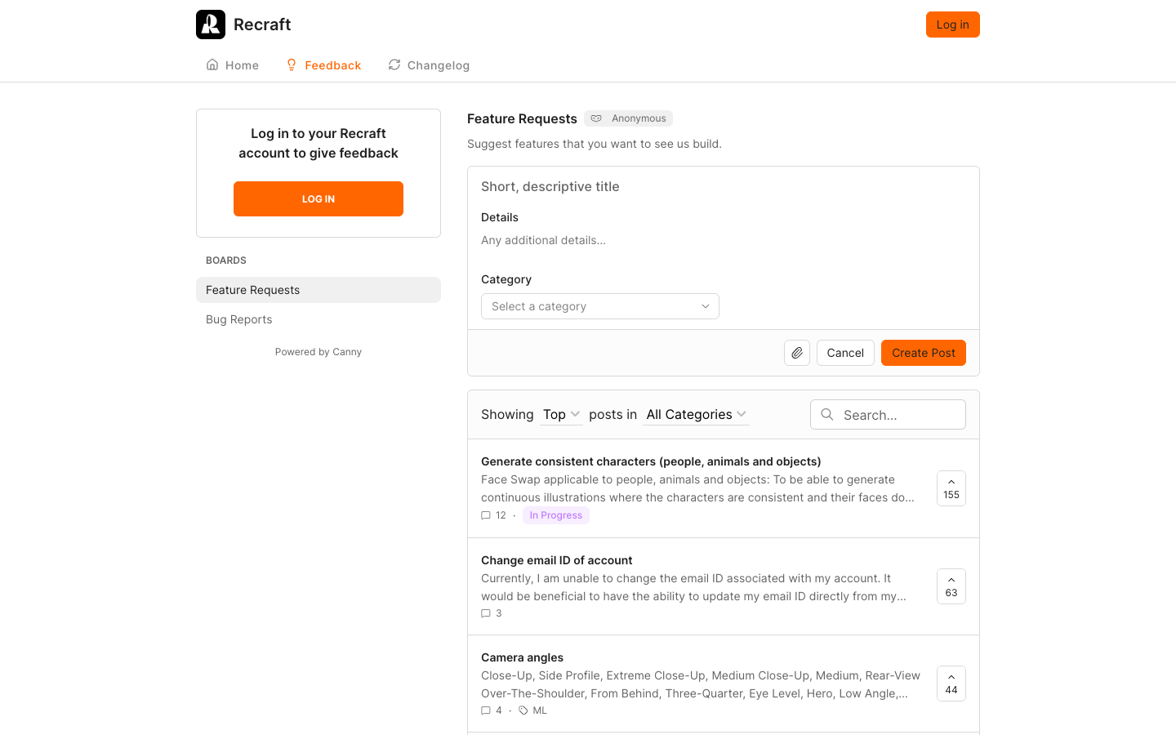Open the Change email ID of account post
Image resolution: width=1176 pixels, height=735 pixels.
pyautogui.click(x=557, y=560)
